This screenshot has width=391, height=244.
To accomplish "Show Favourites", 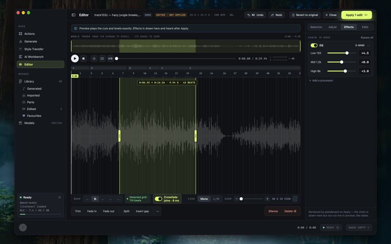I will point(42,116).
